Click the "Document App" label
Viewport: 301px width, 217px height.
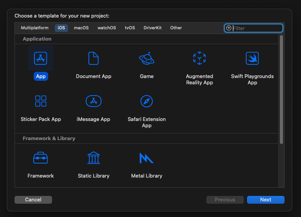94,76
